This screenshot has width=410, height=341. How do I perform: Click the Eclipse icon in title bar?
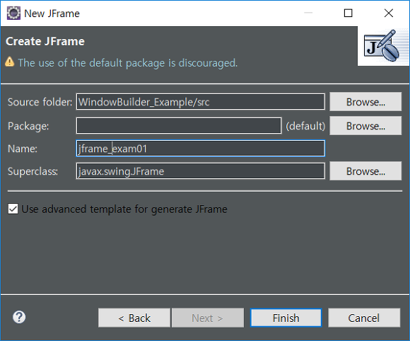click(x=13, y=13)
